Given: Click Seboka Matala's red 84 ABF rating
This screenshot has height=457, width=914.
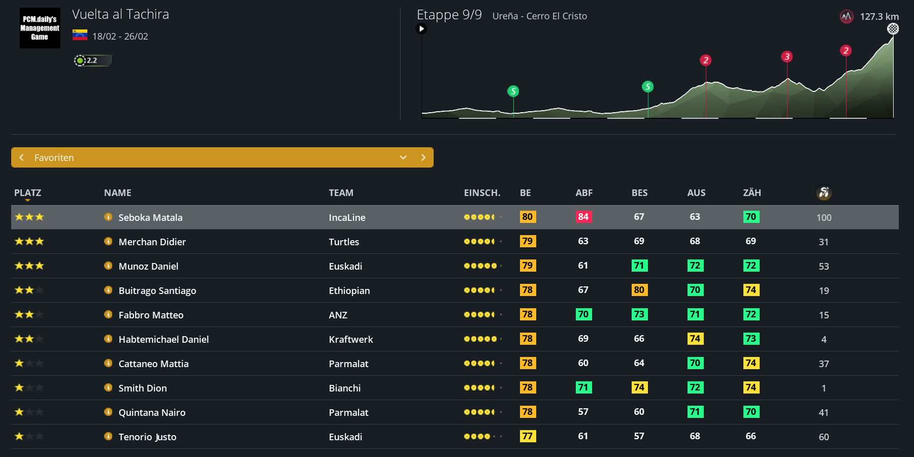Looking at the screenshot, I should 583,217.
